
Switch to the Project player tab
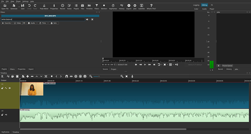(x=113, y=69)
